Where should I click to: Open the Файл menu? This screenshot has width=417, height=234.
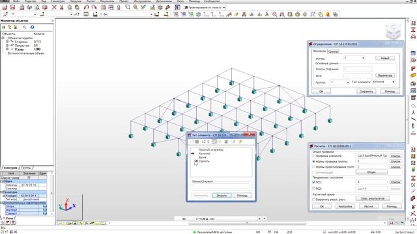tap(16, 1)
